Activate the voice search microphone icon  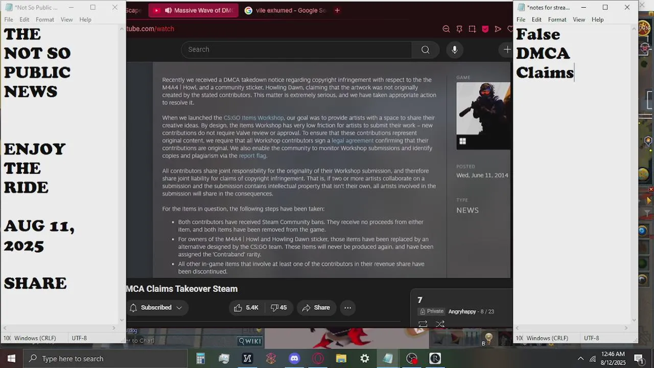(x=454, y=50)
